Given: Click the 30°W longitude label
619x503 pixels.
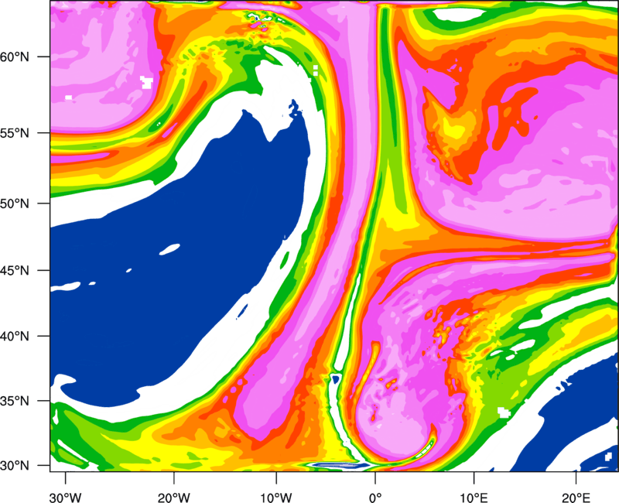Looking at the screenshot, I should tap(66, 498).
